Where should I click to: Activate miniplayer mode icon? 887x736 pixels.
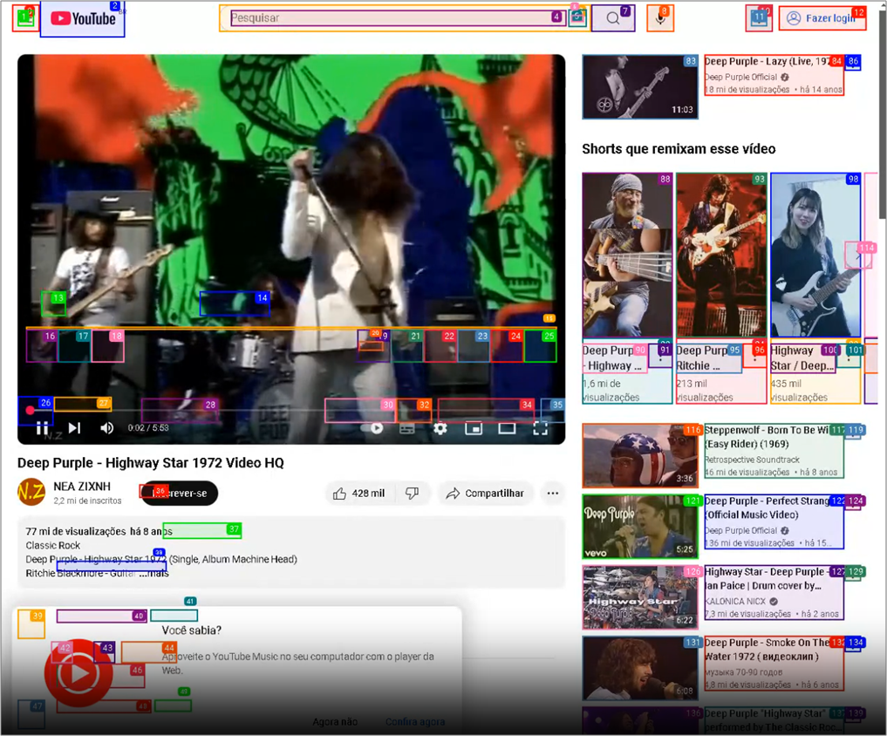click(474, 428)
